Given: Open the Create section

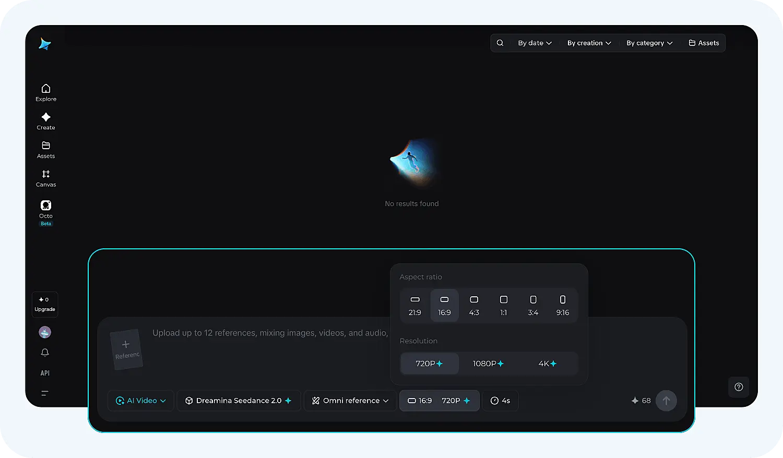Looking at the screenshot, I should click(x=46, y=122).
